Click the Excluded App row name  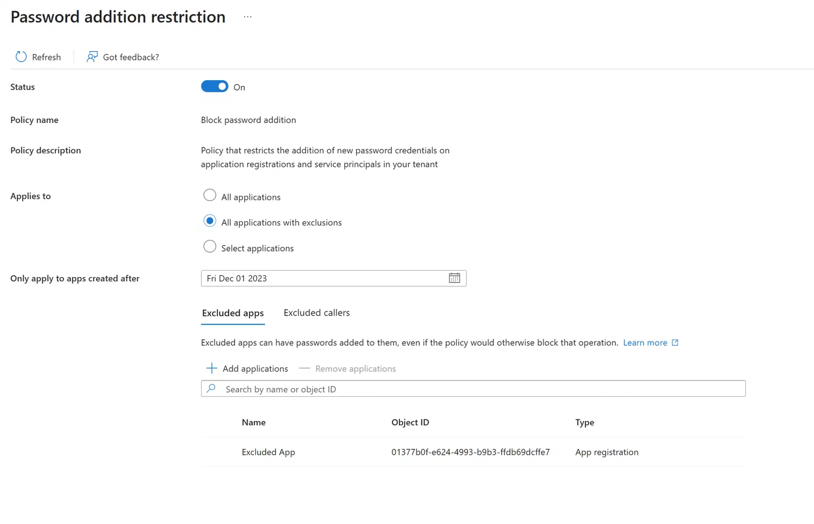click(x=269, y=452)
